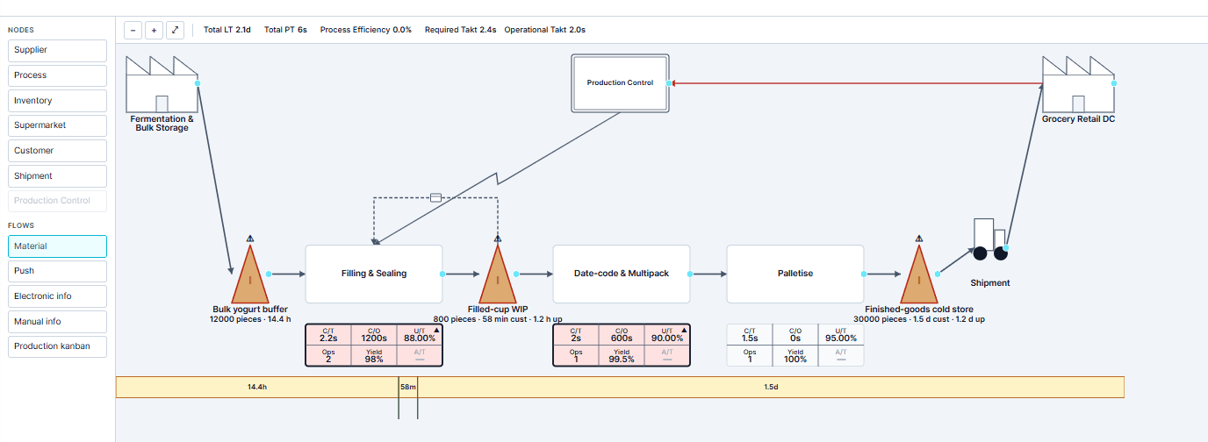Click the Filled-cup WIP inventory triangle

click(x=498, y=274)
